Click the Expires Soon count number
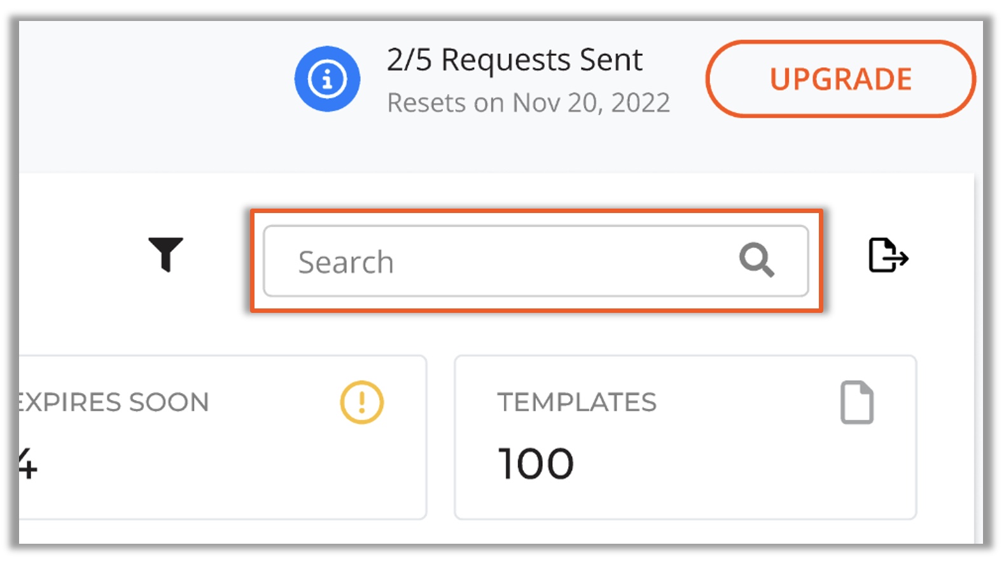Viewport: 1004px width, 566px height. pyautogui.click(x=28, y=463)
